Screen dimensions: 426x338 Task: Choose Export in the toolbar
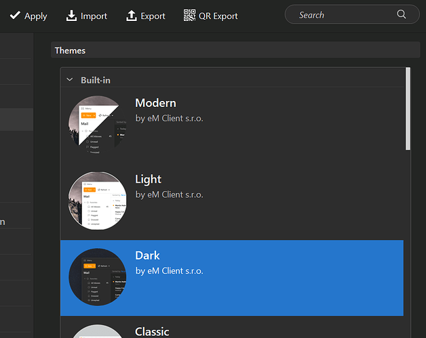point(146,16)
